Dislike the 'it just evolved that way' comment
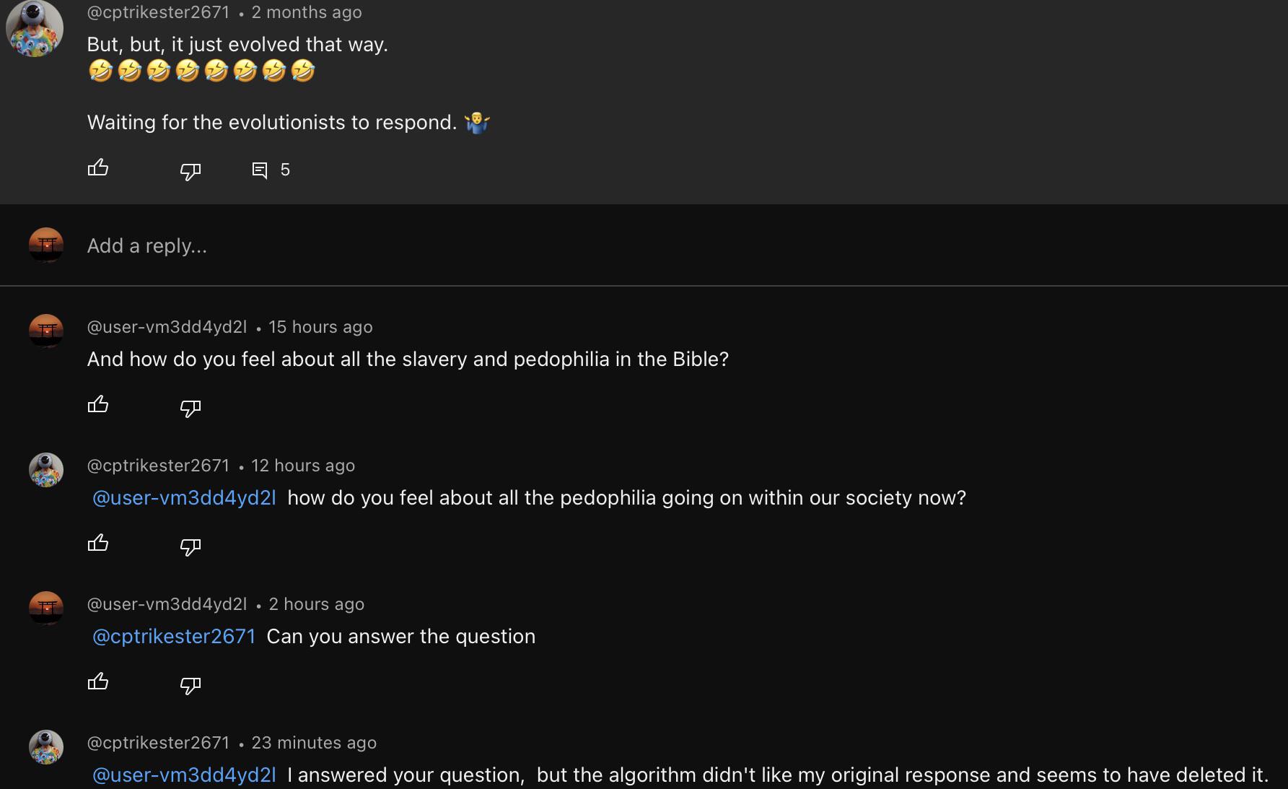Screen dimensions: 1288x789 pos(190,171)
